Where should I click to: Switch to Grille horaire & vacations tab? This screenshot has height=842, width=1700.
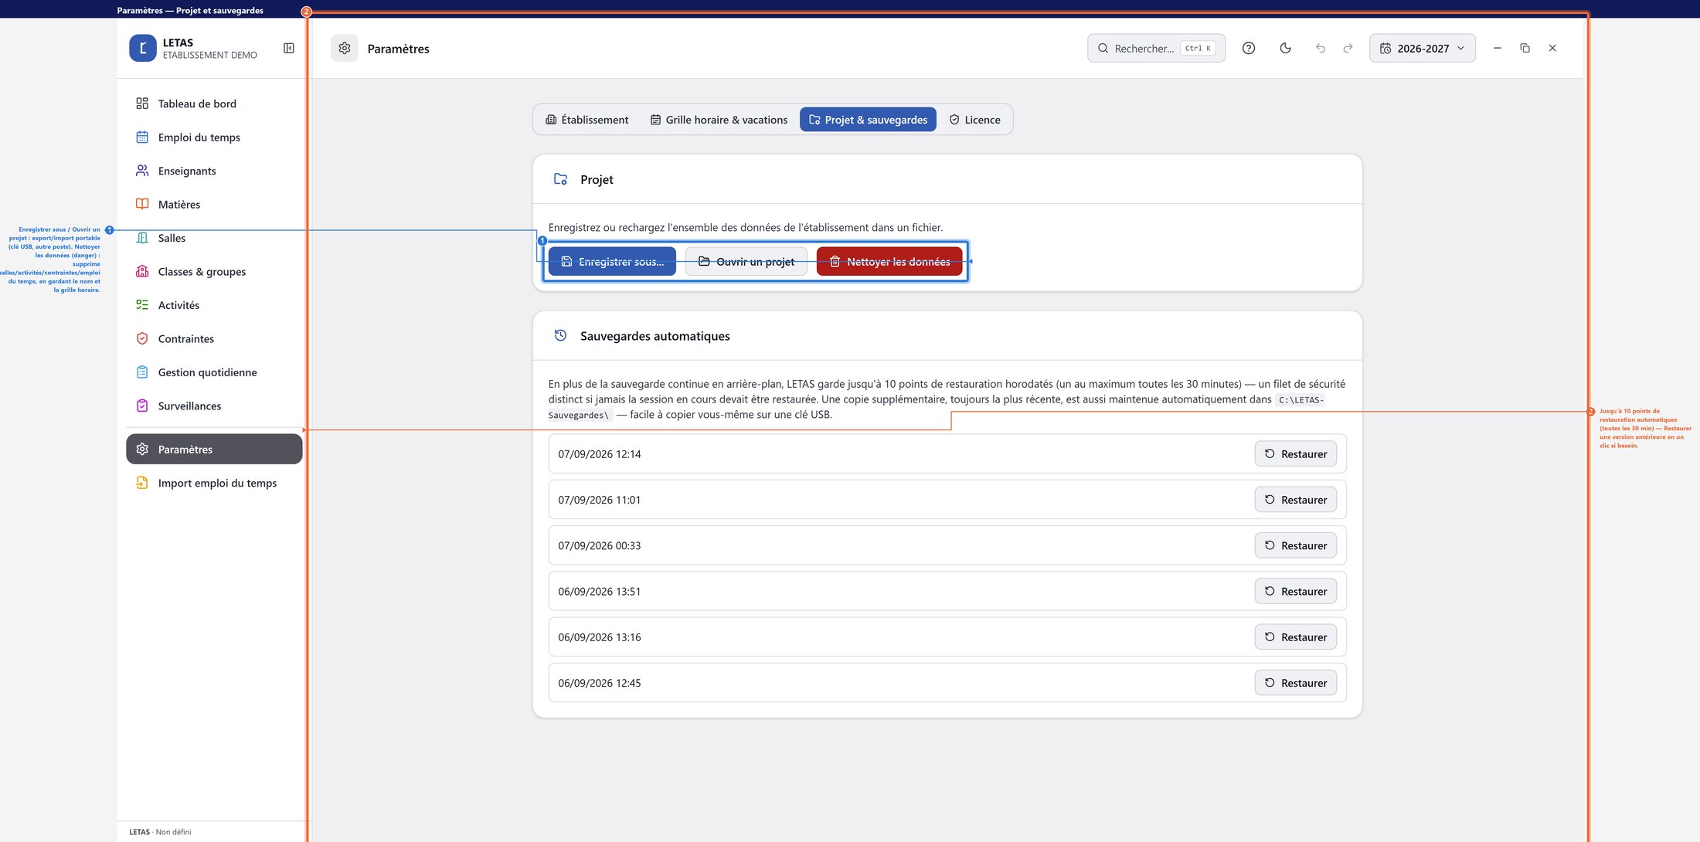(719, 120)
